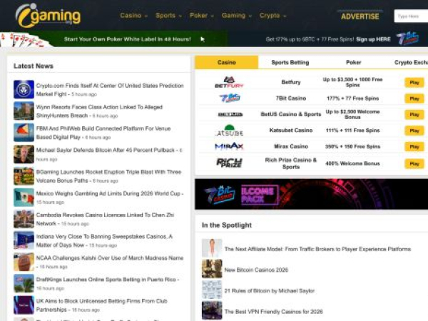Click the Betfury casino name

point(291,82)
